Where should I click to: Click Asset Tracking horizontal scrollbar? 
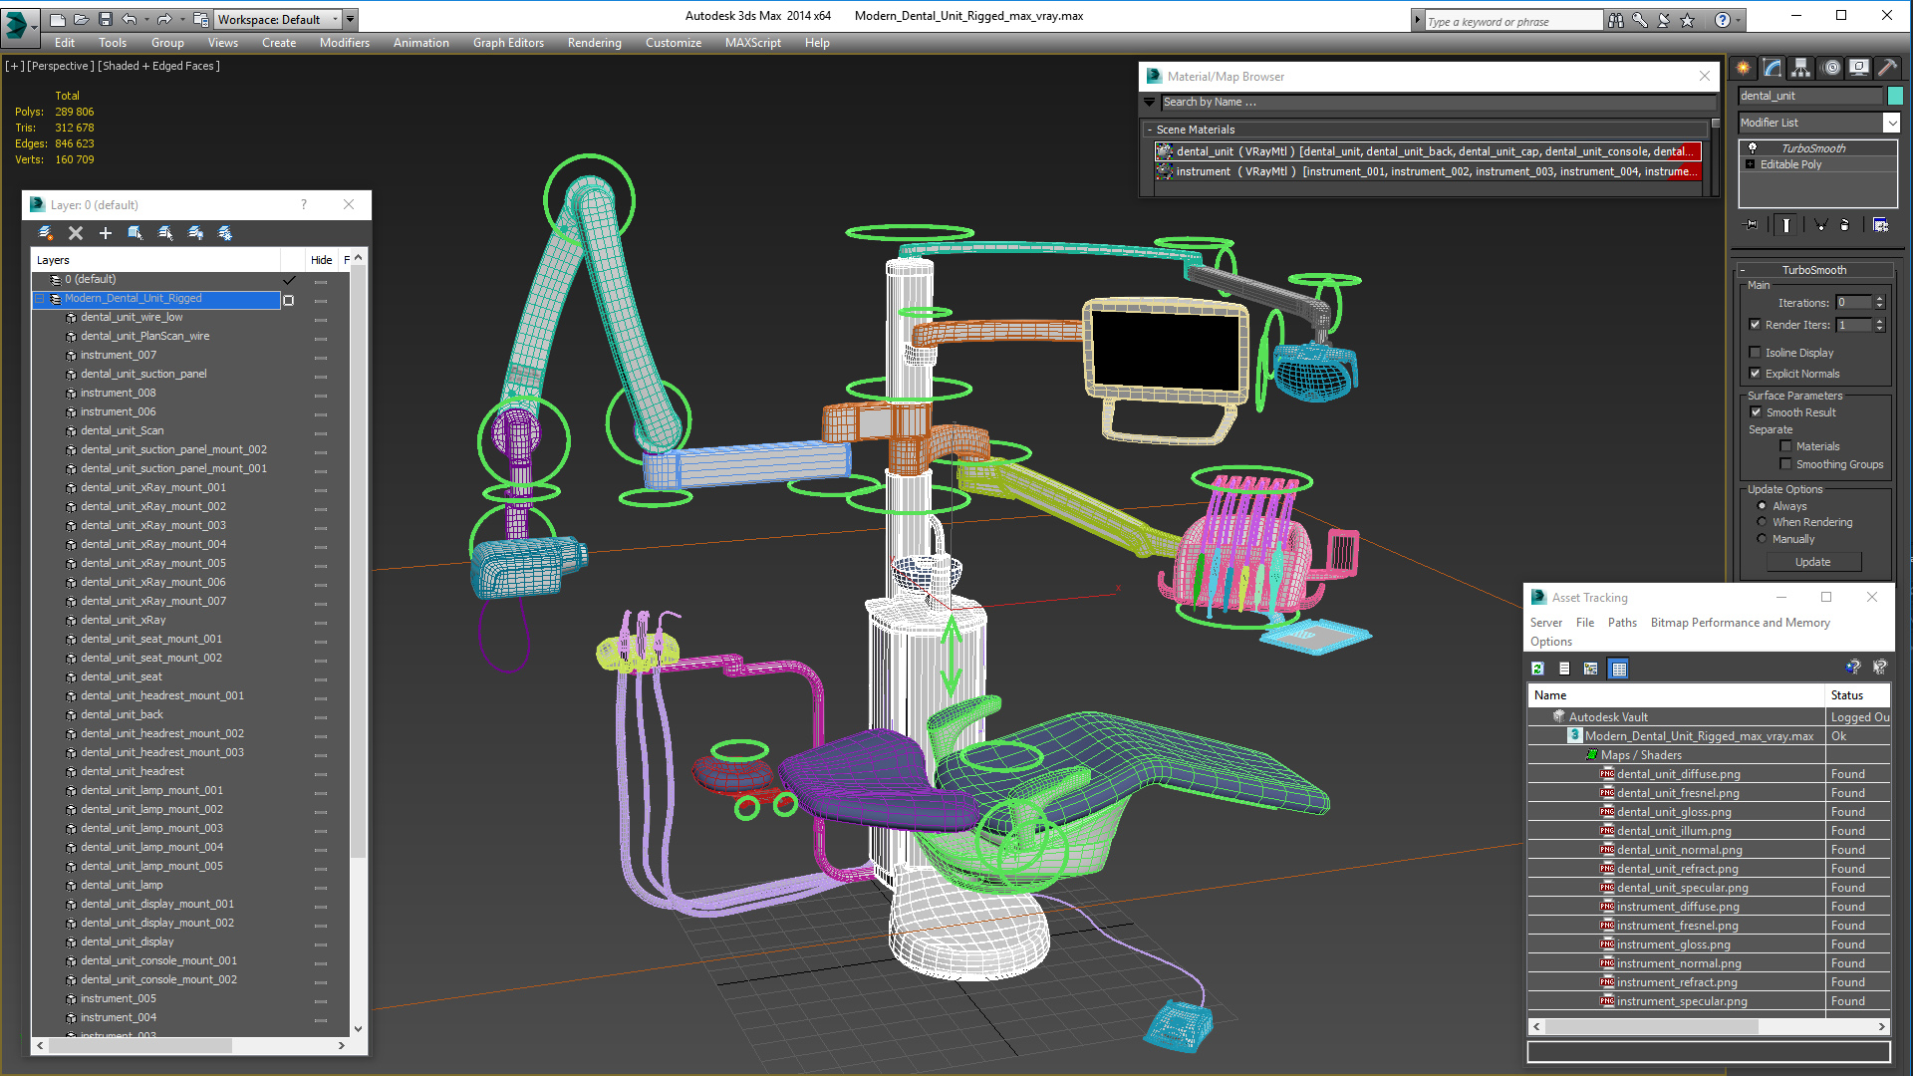[x=1709, y=1026]
